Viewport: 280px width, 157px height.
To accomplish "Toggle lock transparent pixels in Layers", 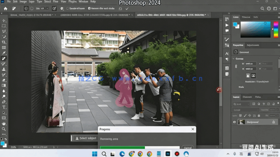I will pyautogui.click(x=240, y=115).
